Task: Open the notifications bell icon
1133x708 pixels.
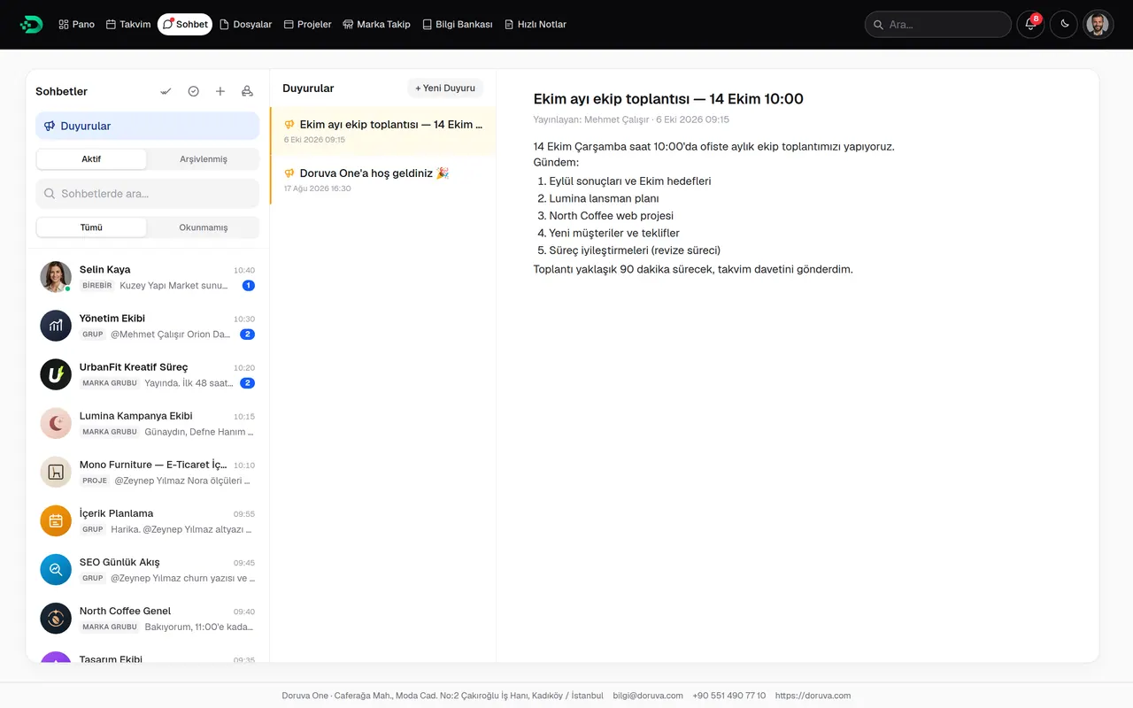Action: [1030, 25]
